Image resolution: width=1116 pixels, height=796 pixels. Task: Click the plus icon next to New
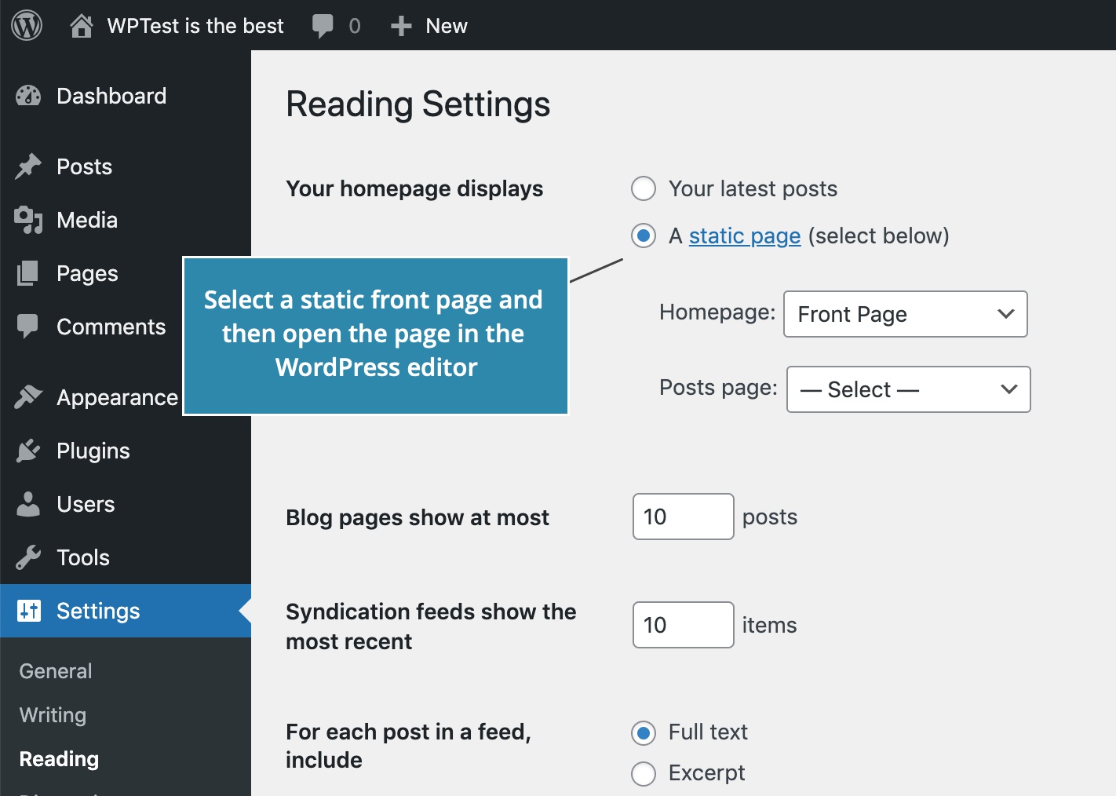coord(401,26)
